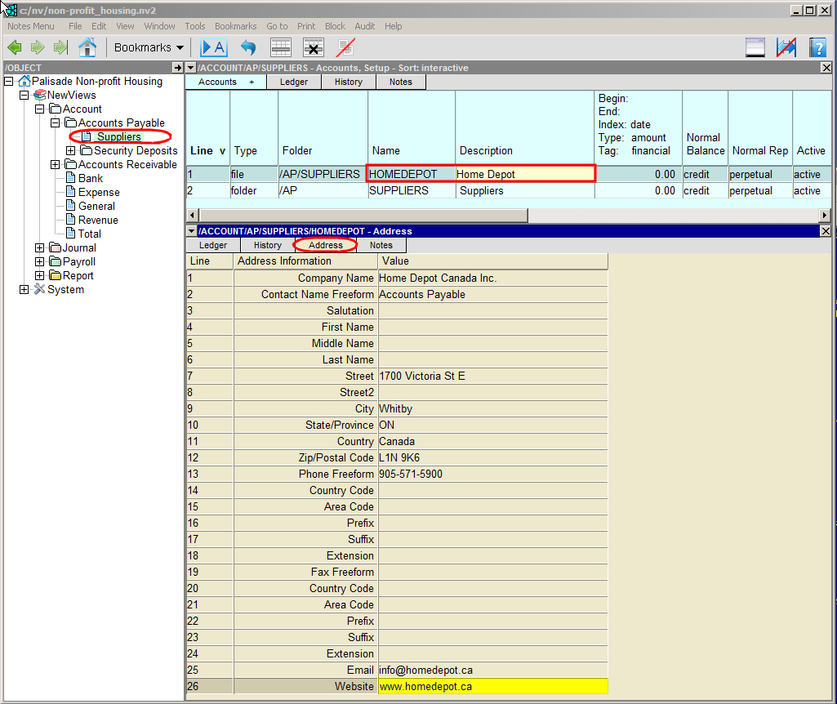Open the Bookmarks dropdown in toolbar
The image size is (837, 704).
[x=149, y=47]
